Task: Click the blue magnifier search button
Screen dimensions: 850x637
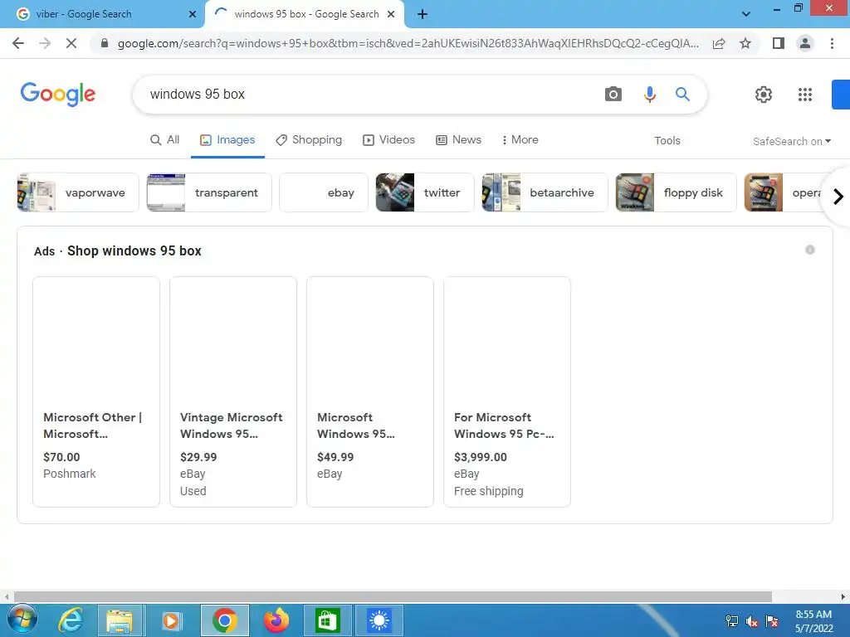Action: 682,95
